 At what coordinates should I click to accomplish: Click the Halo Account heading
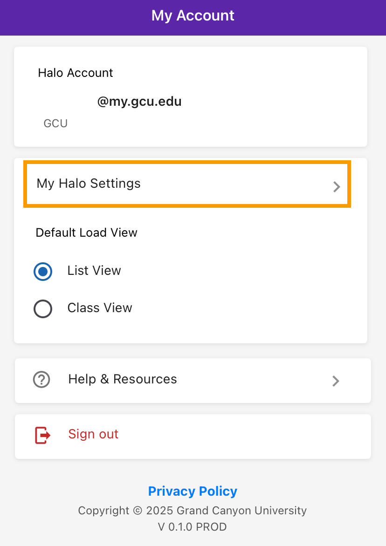pos(76,73)
